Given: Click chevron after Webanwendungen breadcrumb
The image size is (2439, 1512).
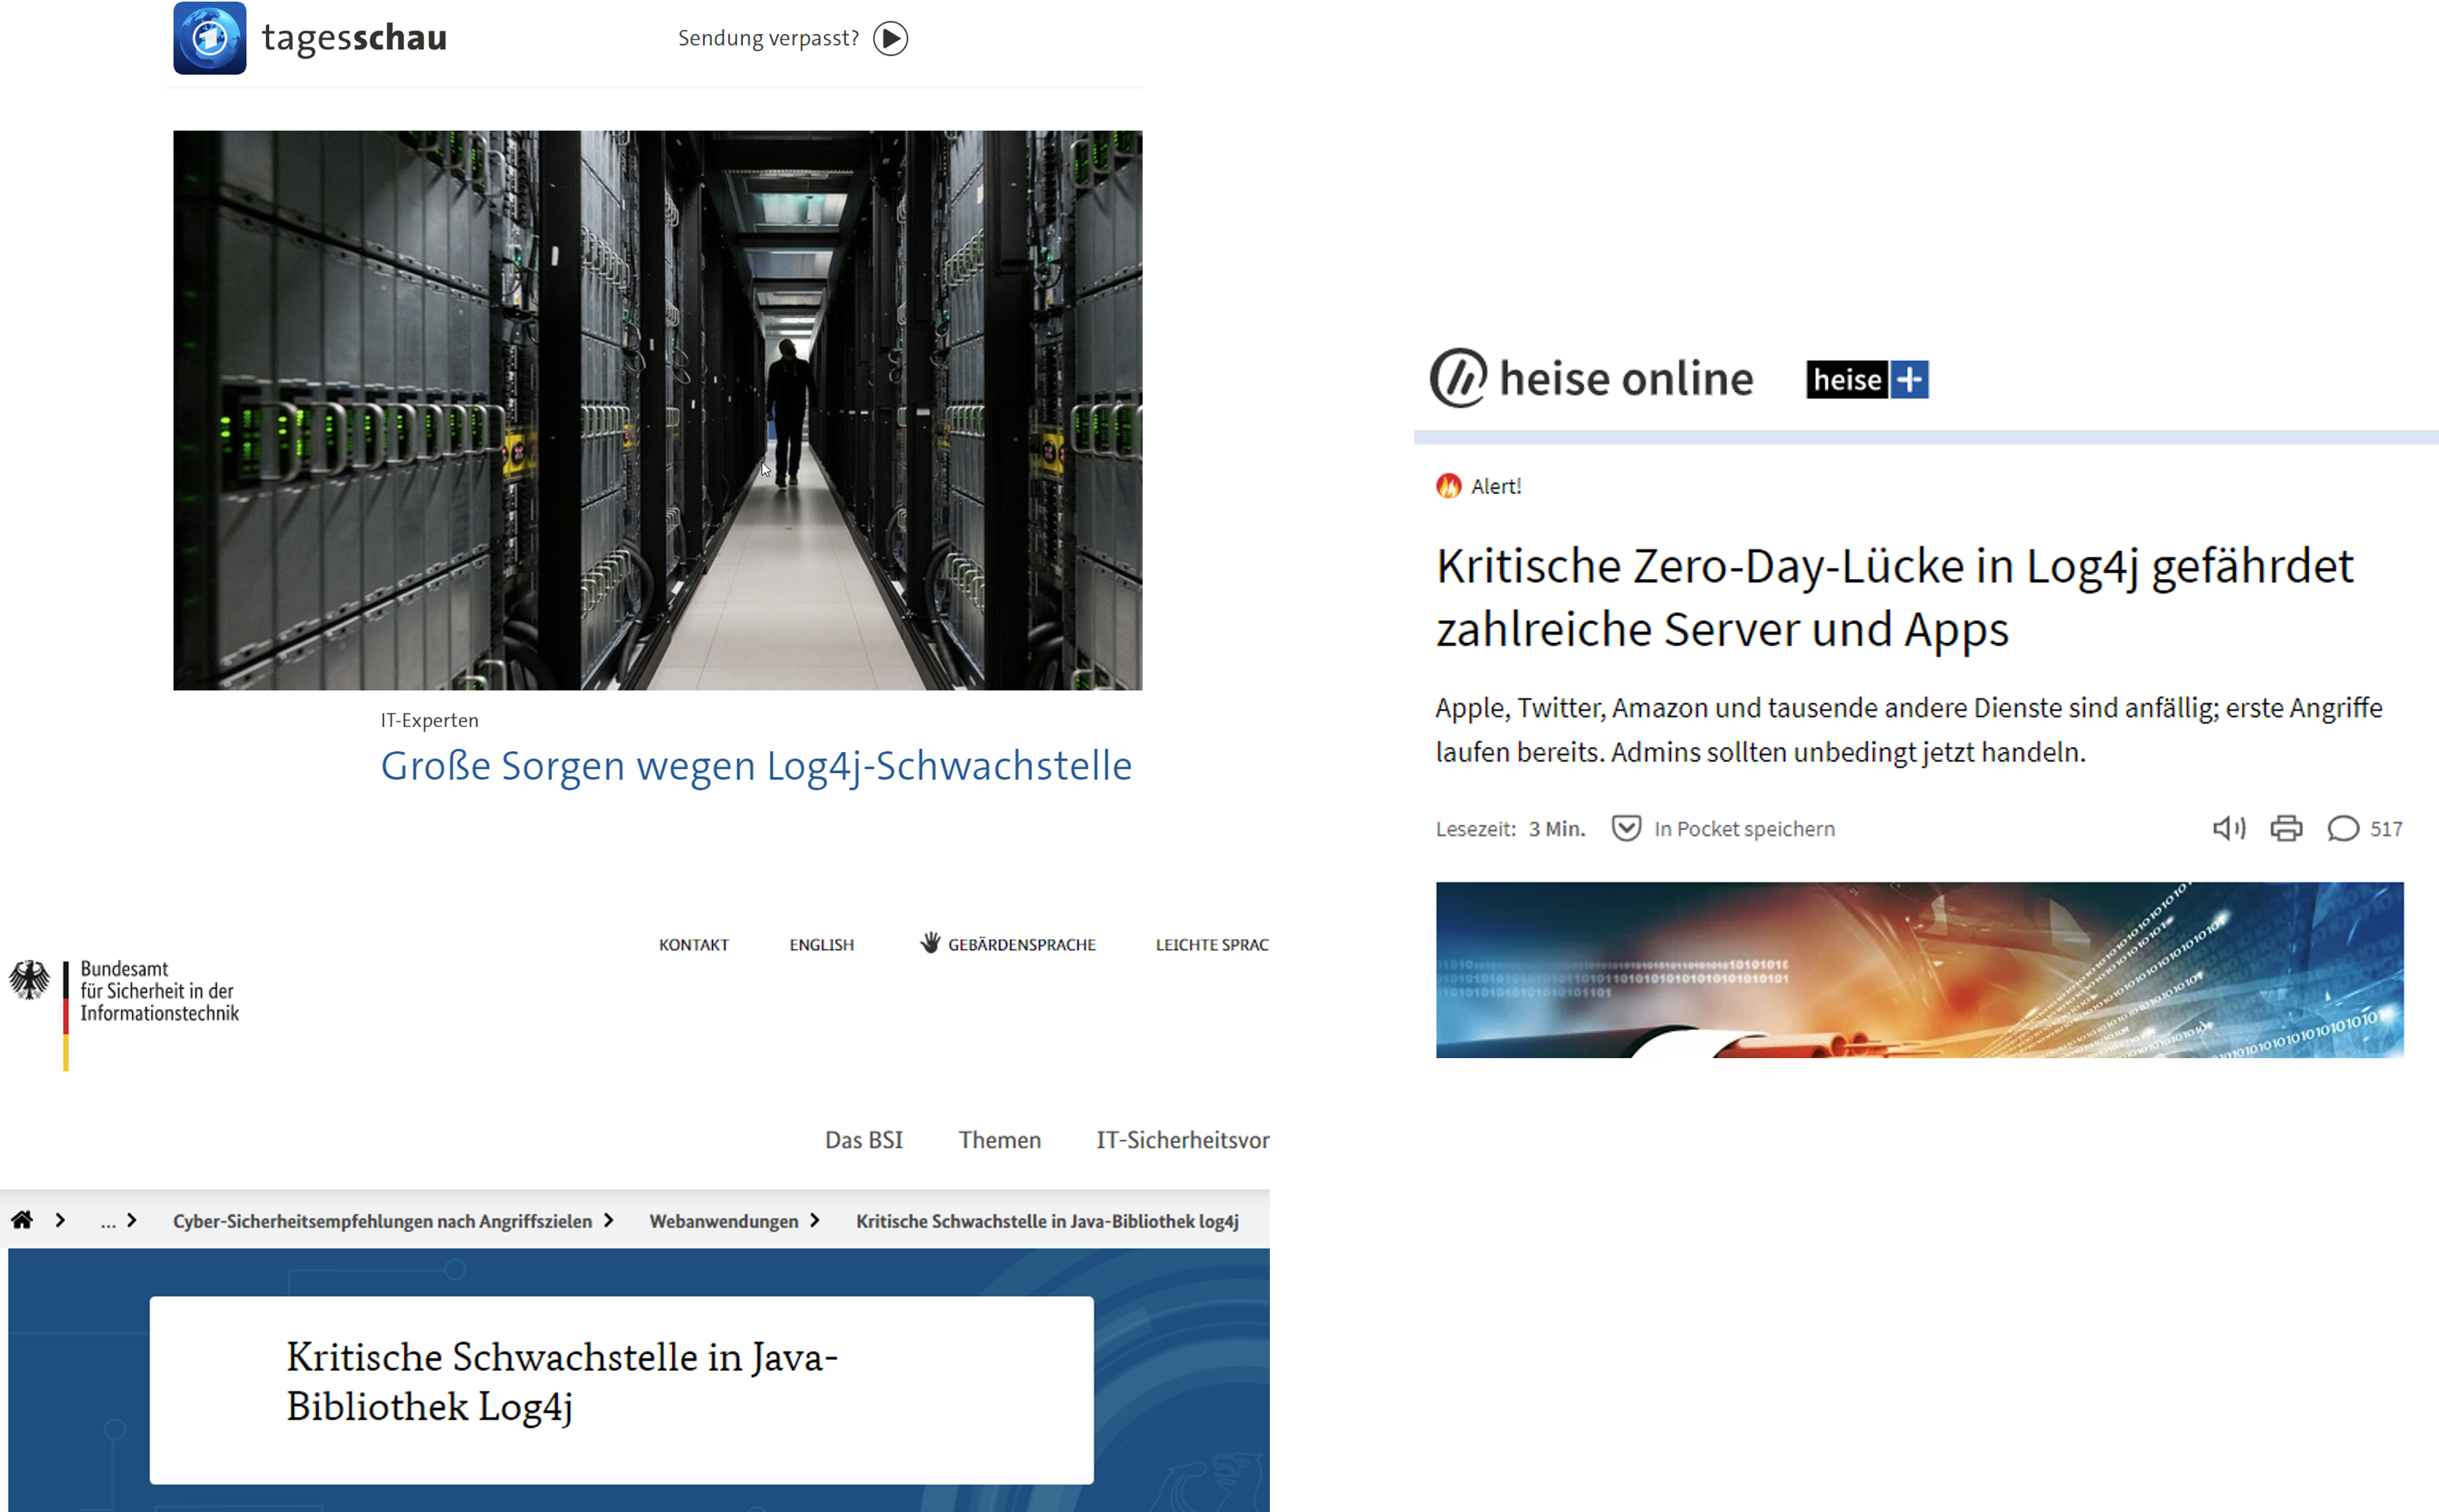Looking at the screenshot, I should click(x=815, y=1220).
